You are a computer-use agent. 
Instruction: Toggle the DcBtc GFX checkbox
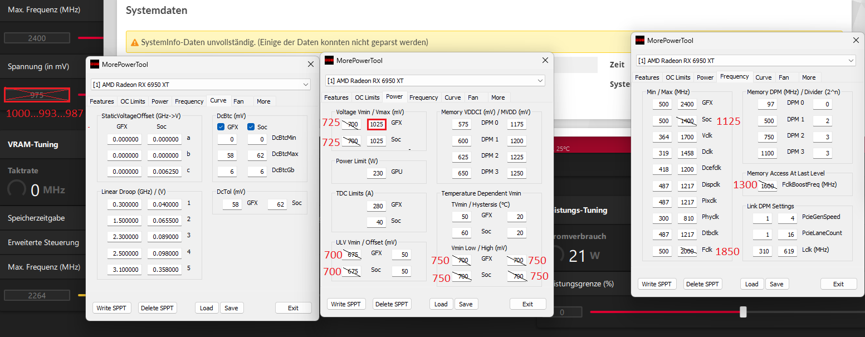coord(221,127)
